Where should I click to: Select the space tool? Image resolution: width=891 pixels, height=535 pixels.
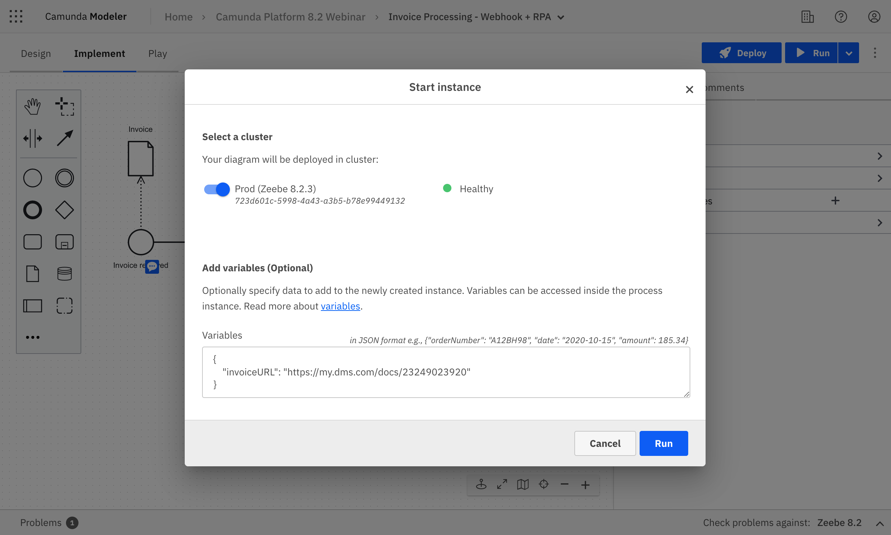(32, 138)
